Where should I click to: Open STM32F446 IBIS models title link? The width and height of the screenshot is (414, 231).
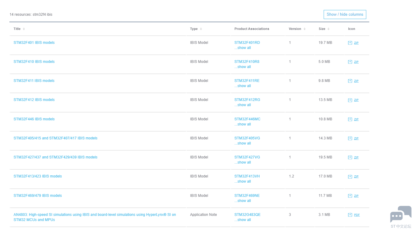[34, 119]
